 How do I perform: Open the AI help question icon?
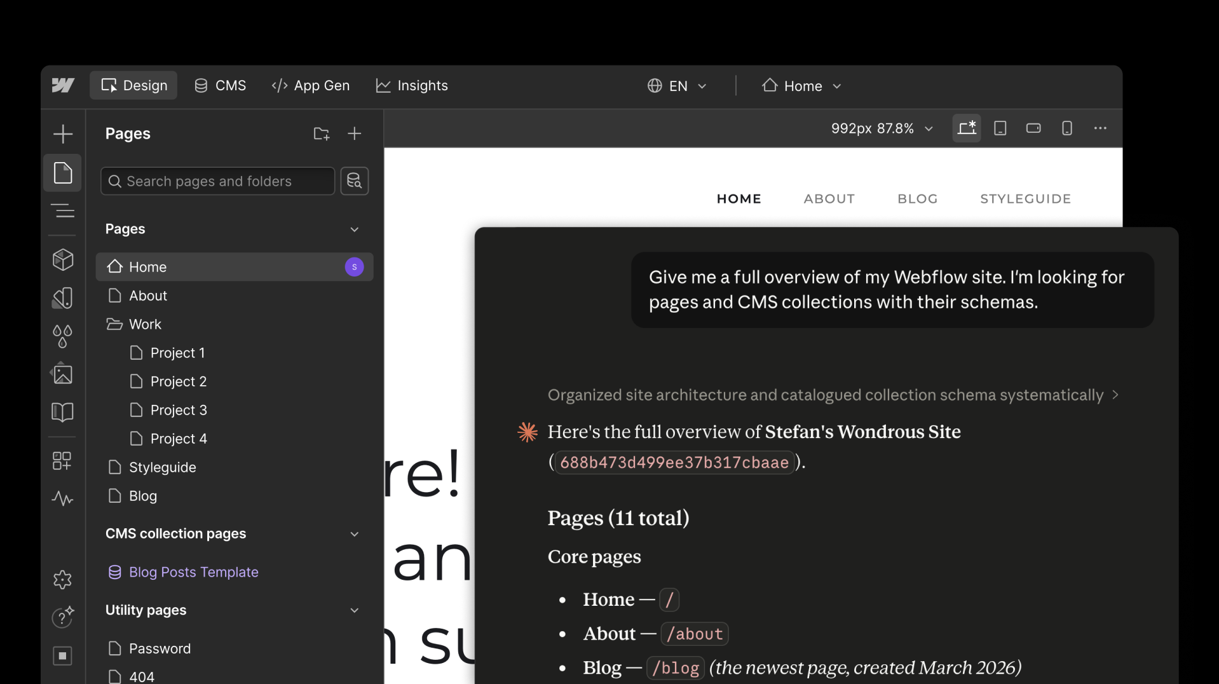tap(62, 617)
